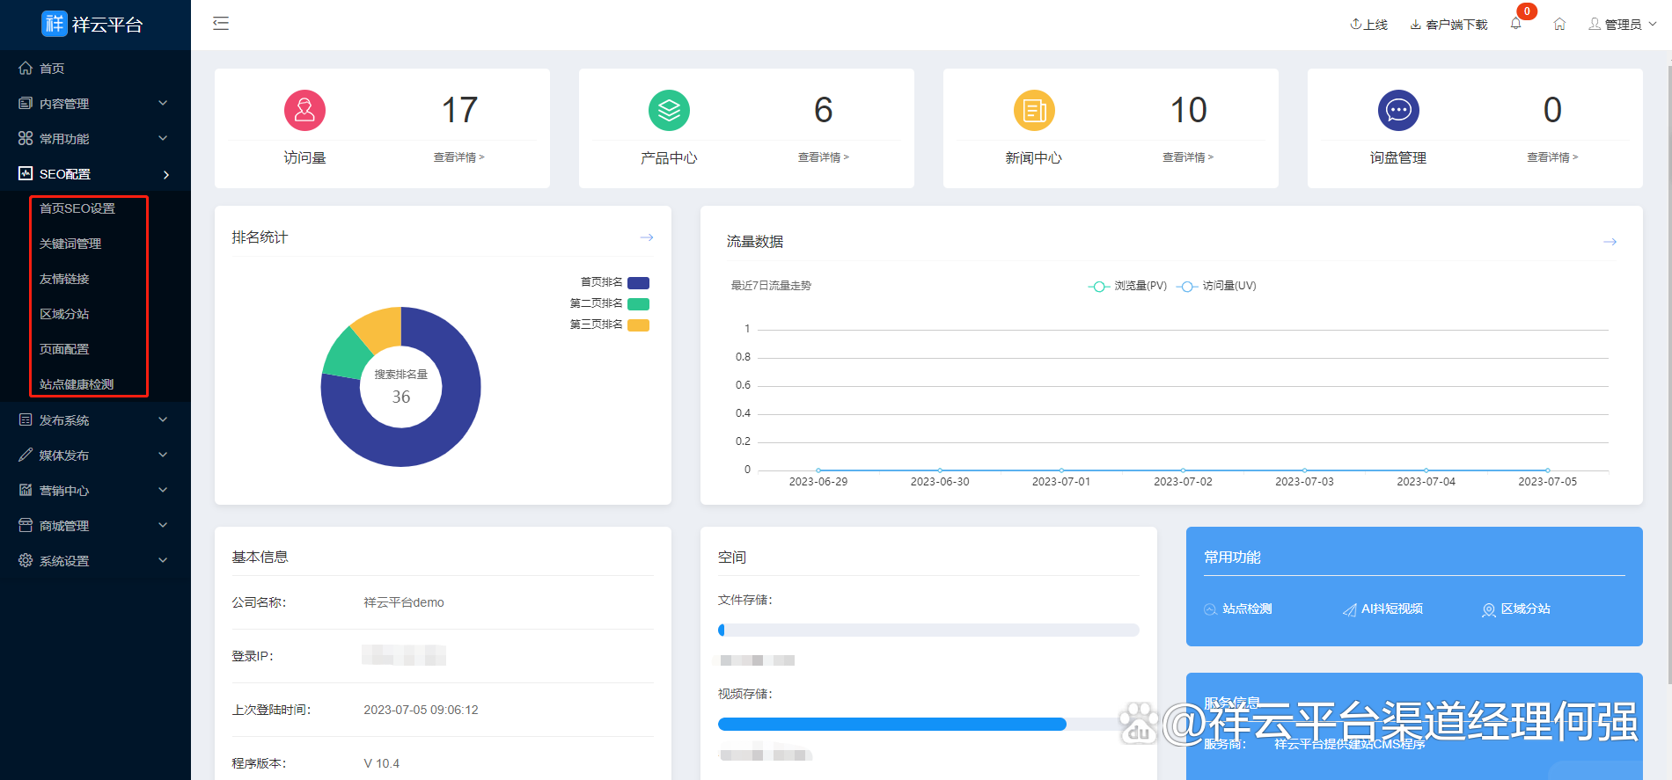The image size is (1672, 780).
Task: Collapse SEO配置 menu chevron
Action: (x=165, y=174)
